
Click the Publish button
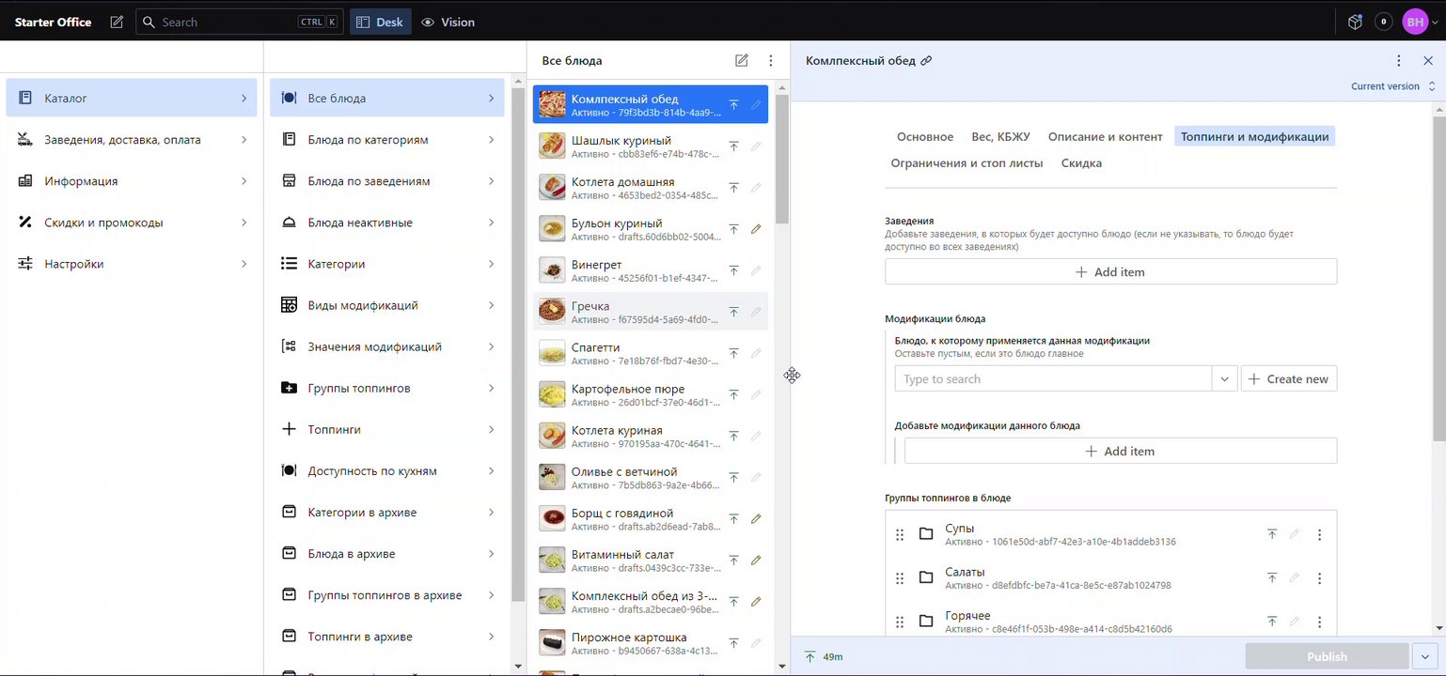tap(1327, 656)
